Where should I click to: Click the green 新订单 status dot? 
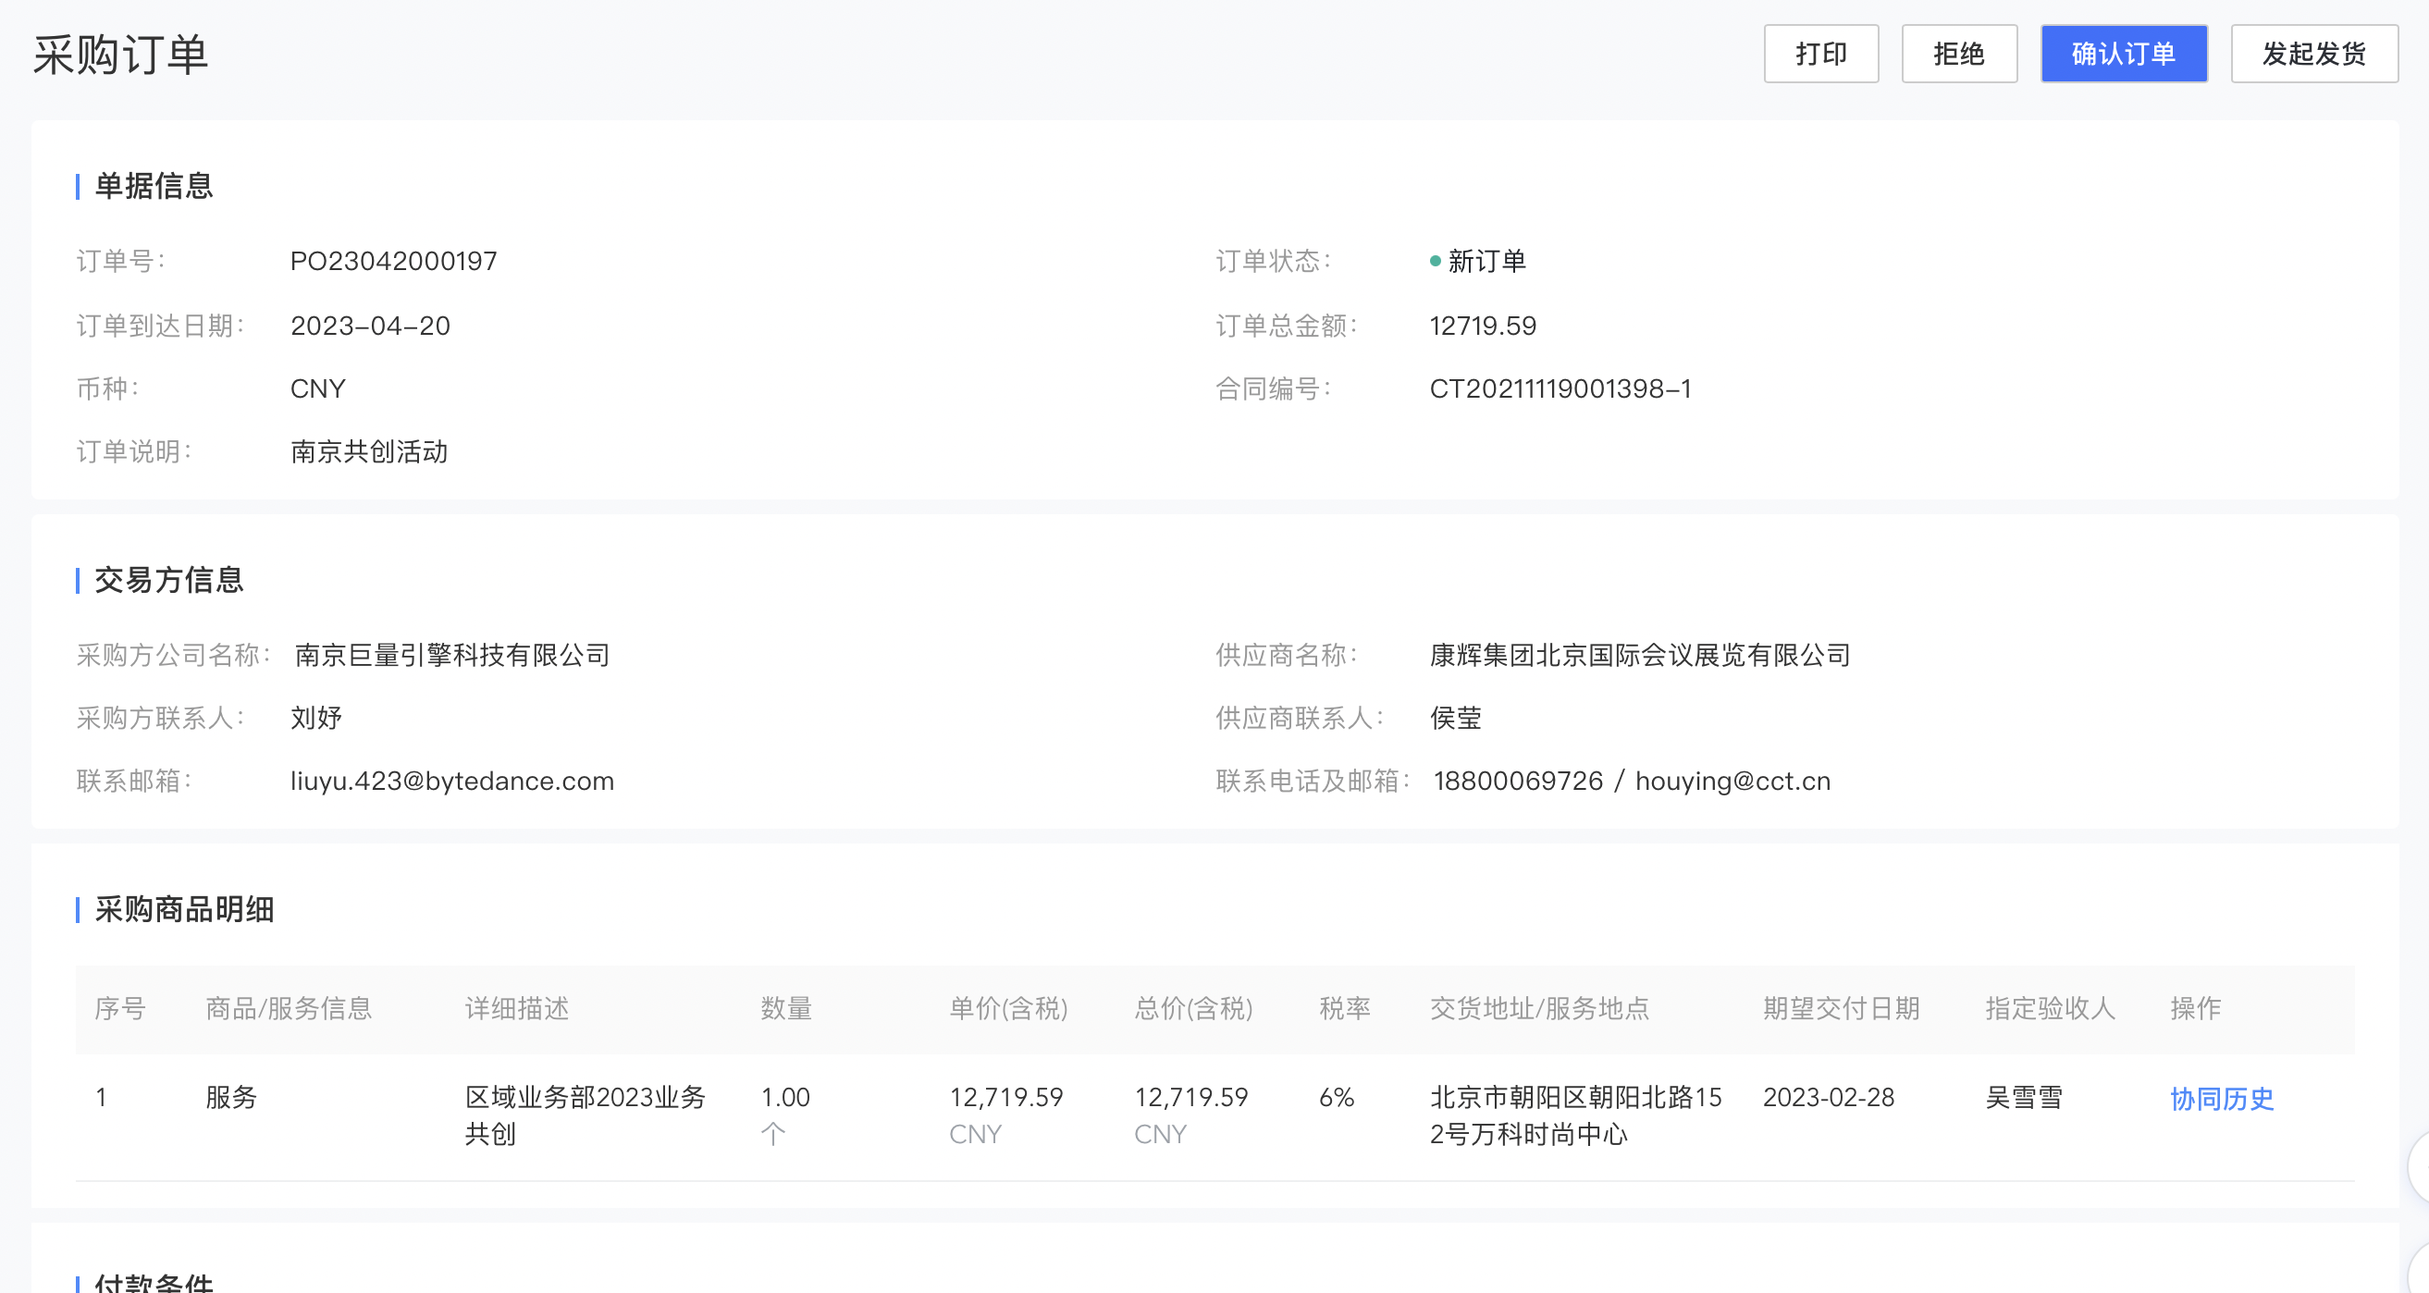click(1435, 261)
